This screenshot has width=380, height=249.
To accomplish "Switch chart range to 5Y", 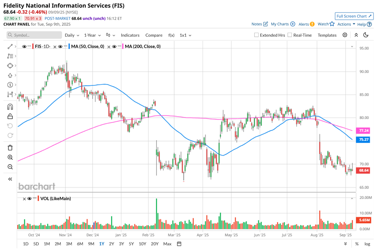I will pyautogui.click(x=131, y=244).
